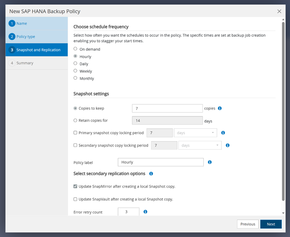Click the Retain copies for days field
The image size is (290, 237).
click(167, 121)
